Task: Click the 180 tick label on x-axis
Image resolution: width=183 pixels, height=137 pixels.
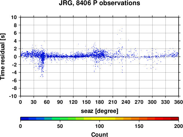Action: (x=100, y=102)
